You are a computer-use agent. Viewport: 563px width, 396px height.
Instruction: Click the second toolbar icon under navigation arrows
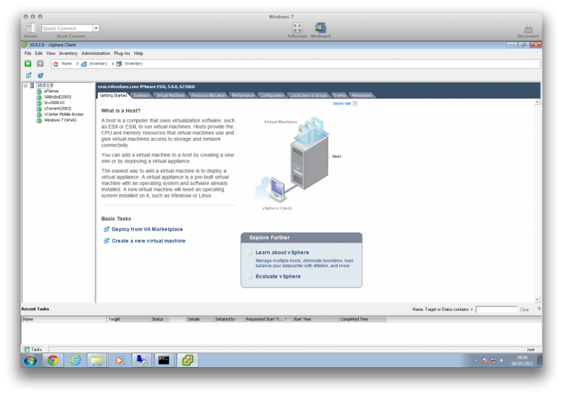[41, 75]
